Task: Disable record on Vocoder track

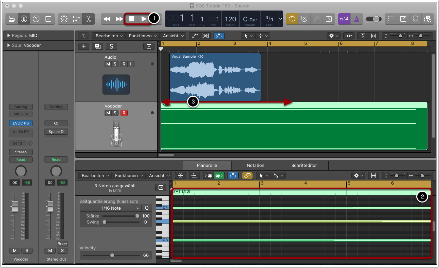Action: click(124, 113)
